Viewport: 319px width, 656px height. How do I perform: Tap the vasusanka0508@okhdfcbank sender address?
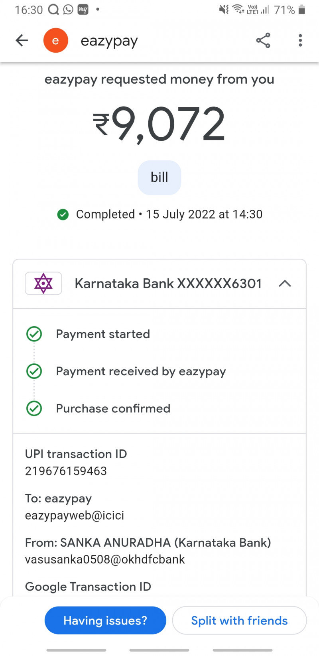tap(105, 559)
